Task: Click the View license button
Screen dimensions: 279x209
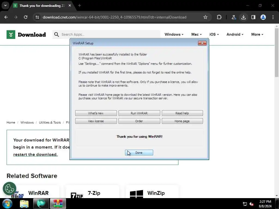Action: pyautogui.click(x=96, y=121)
